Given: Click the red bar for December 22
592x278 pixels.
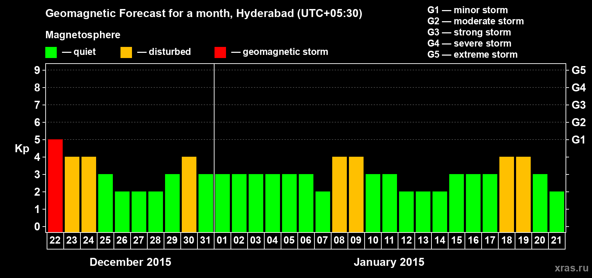Looking at the screenshot, I should 55,186.
